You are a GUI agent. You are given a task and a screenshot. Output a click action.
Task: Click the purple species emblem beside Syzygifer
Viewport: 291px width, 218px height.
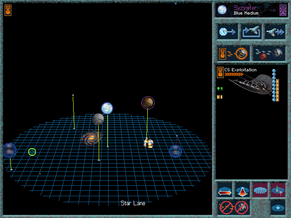click(283, 10)
